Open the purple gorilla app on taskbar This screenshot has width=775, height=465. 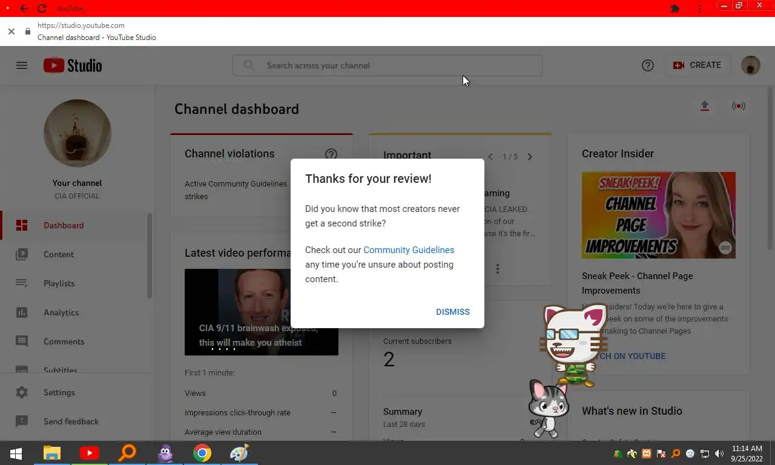(x=165, y=453)
